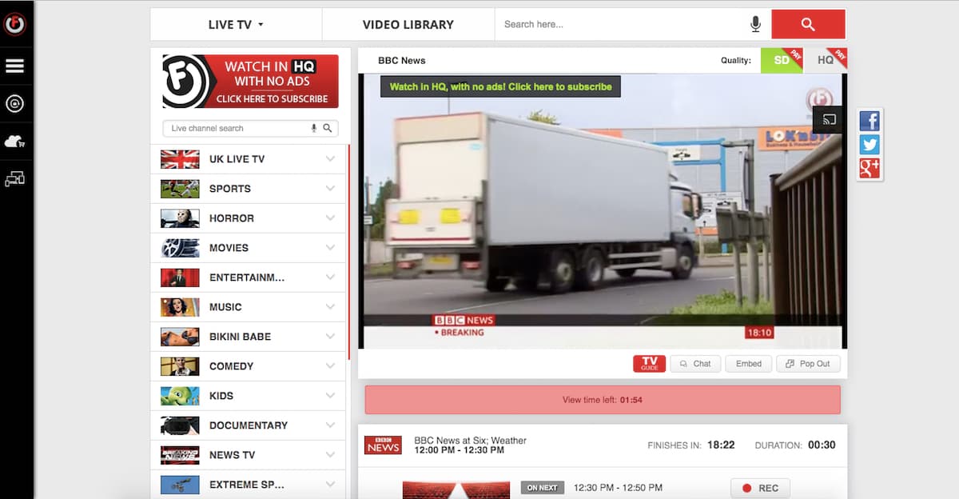Switch video quality to HQ
This screenshot has height=499, width=959.
point(826,60)
